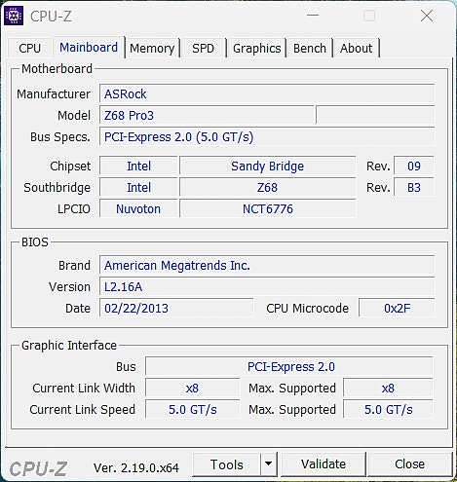Click the Current Link Width value x8
The image size is (457, 482).
point(193,388)
